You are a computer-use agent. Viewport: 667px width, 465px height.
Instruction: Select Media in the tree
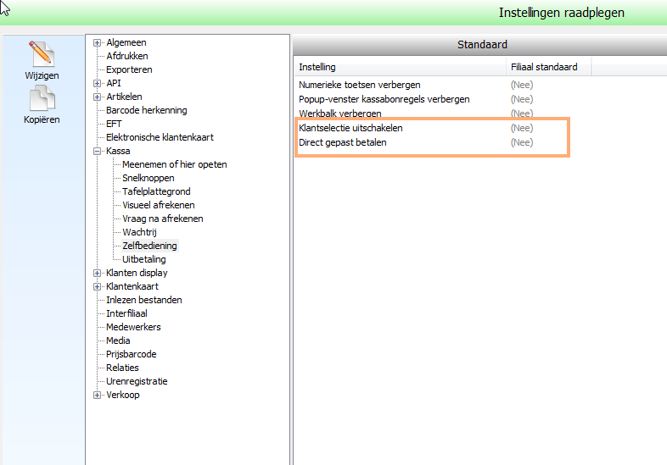pos(118,341)
